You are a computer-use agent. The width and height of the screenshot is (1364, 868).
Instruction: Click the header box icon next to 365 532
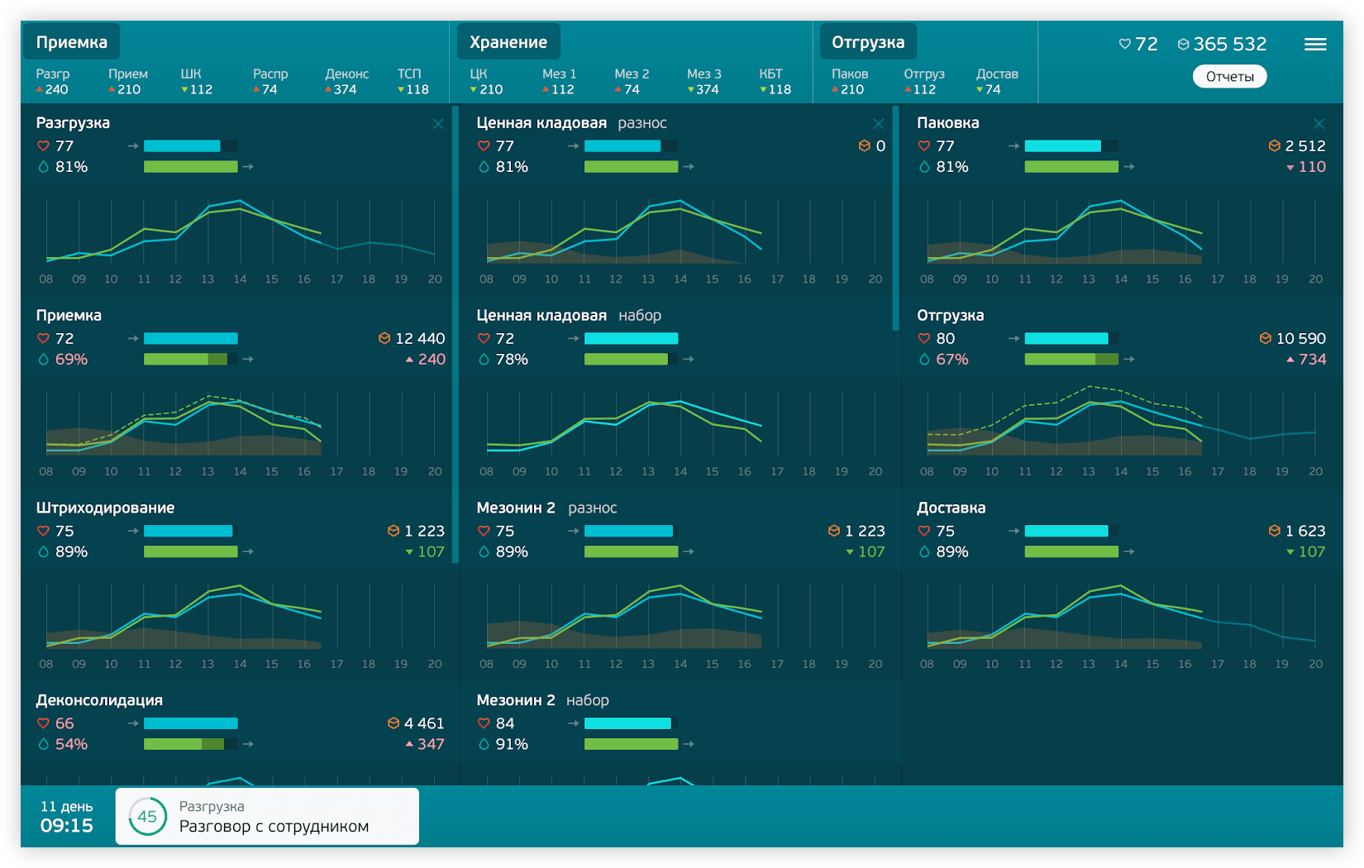tap(1183, 44)
